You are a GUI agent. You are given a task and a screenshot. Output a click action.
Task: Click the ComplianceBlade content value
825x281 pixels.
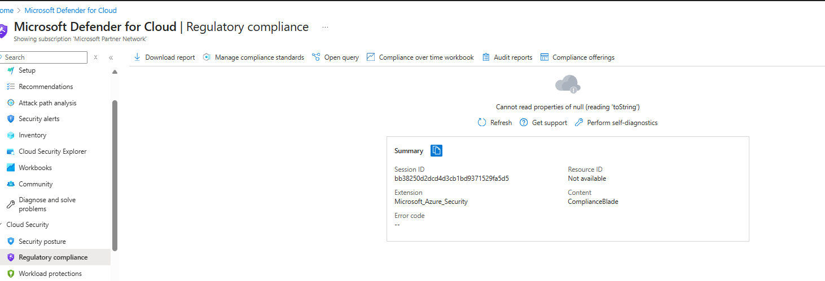(593, 202)
